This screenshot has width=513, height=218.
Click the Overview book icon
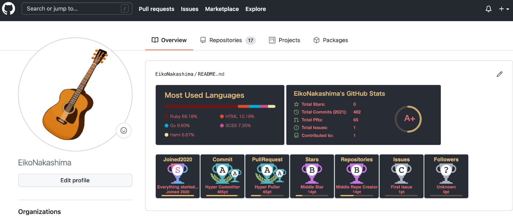[155, 40]
